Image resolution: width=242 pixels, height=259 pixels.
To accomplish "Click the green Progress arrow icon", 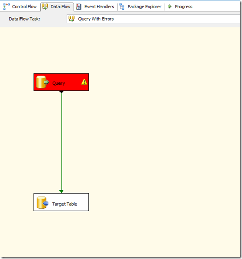I will click(x=169, y=7).
